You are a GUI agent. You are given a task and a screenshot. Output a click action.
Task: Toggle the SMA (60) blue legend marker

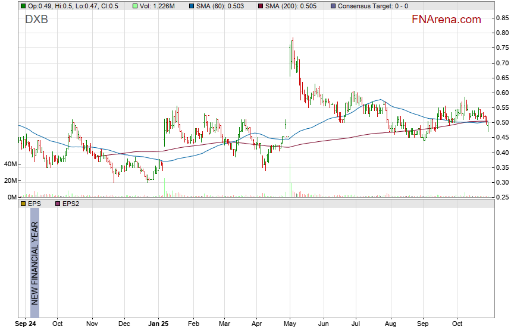[x=185, y=6]
